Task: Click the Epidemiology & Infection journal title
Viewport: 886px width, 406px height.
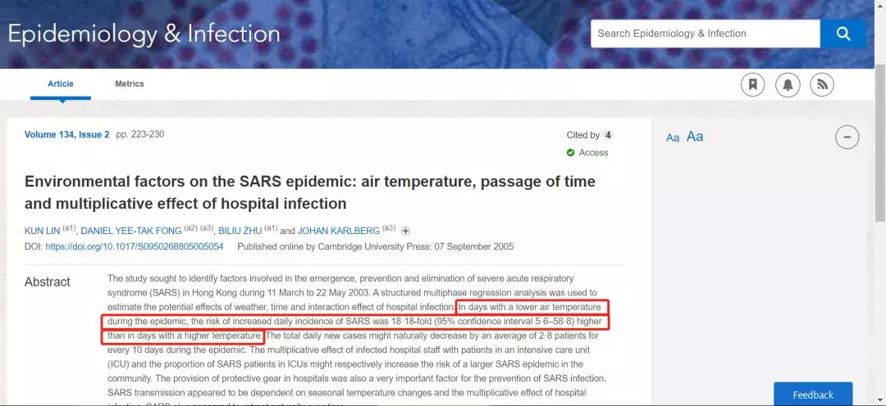Action: (144, 34)
